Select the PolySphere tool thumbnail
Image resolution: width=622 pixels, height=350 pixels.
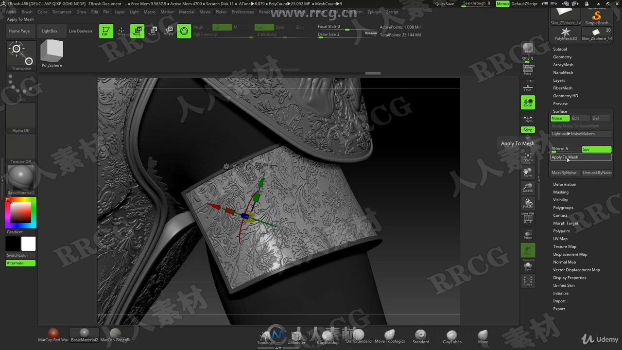coord(52,53)
